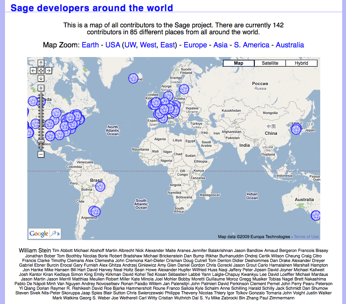
Task: Click the center reset-view map button
Action: point(41,71)
